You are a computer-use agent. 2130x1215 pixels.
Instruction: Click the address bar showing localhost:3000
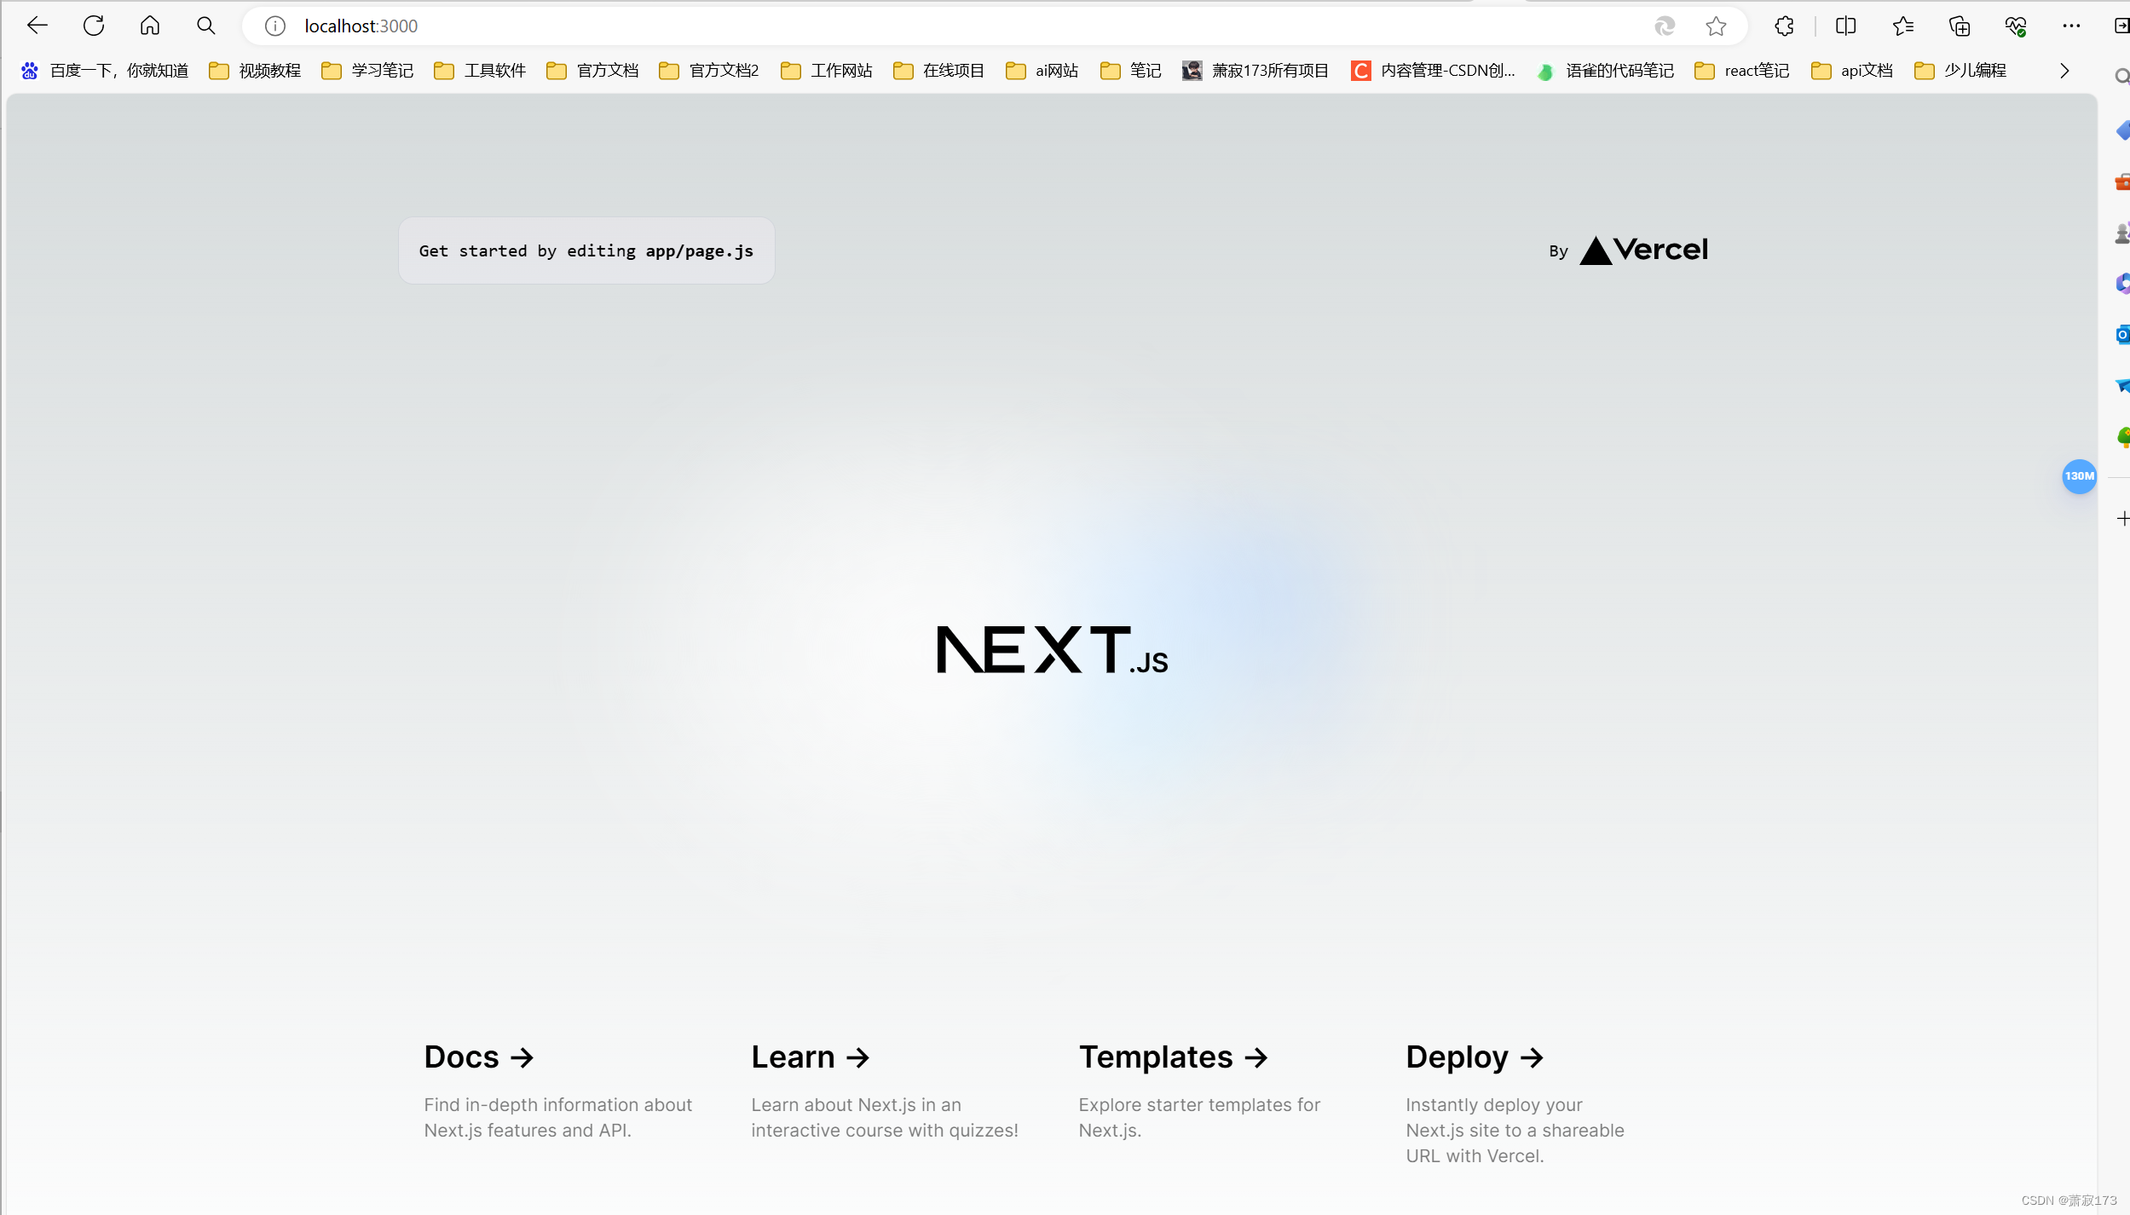(360, 25)
